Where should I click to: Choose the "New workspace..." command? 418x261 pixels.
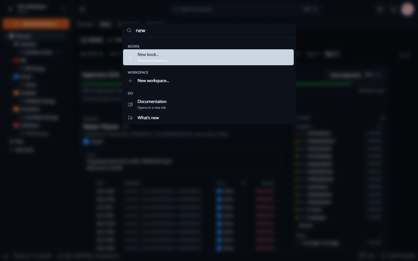(x=208, y=81)
